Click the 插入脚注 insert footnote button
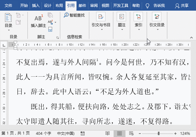196x137 pixels. pos(38,21)
